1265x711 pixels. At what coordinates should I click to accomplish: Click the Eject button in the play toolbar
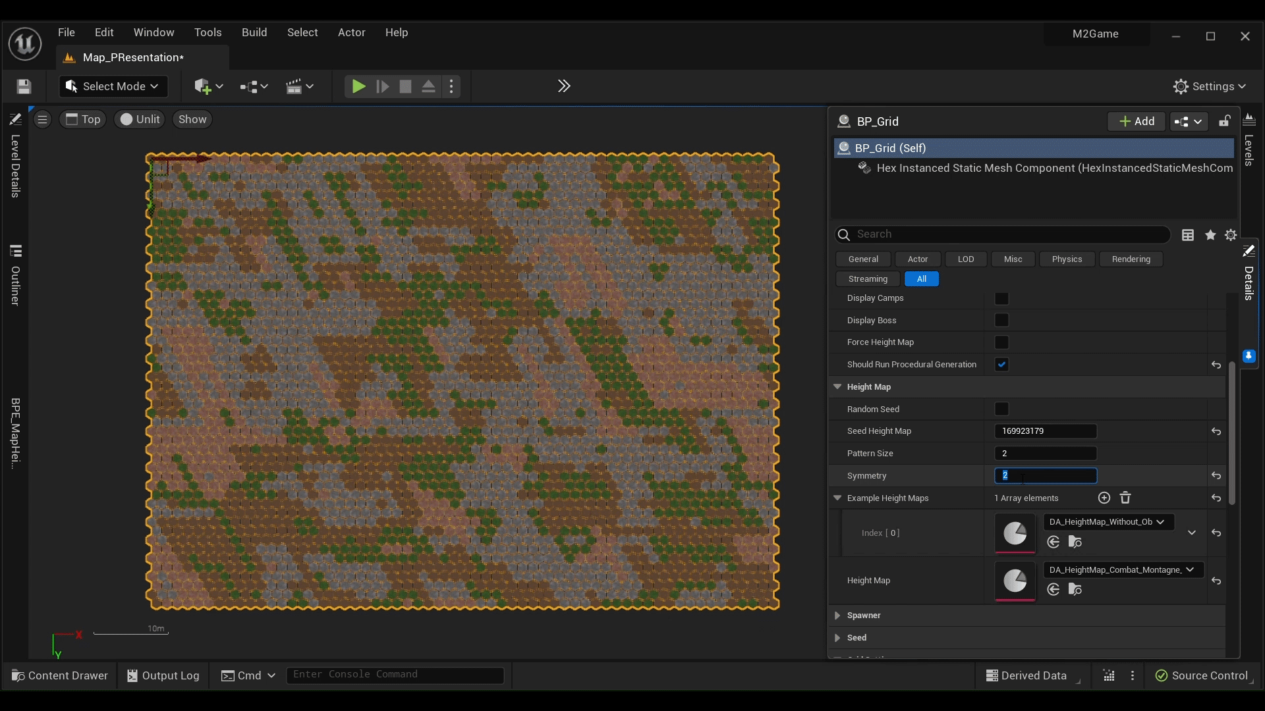click(428, 86)
